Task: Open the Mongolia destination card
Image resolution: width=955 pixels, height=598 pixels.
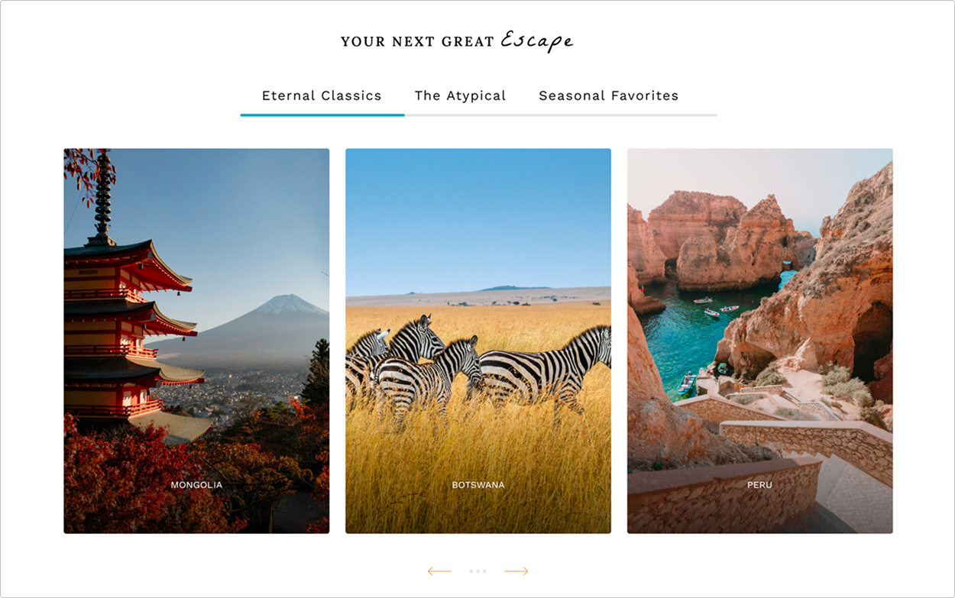Action: click(x=196, y=341)
